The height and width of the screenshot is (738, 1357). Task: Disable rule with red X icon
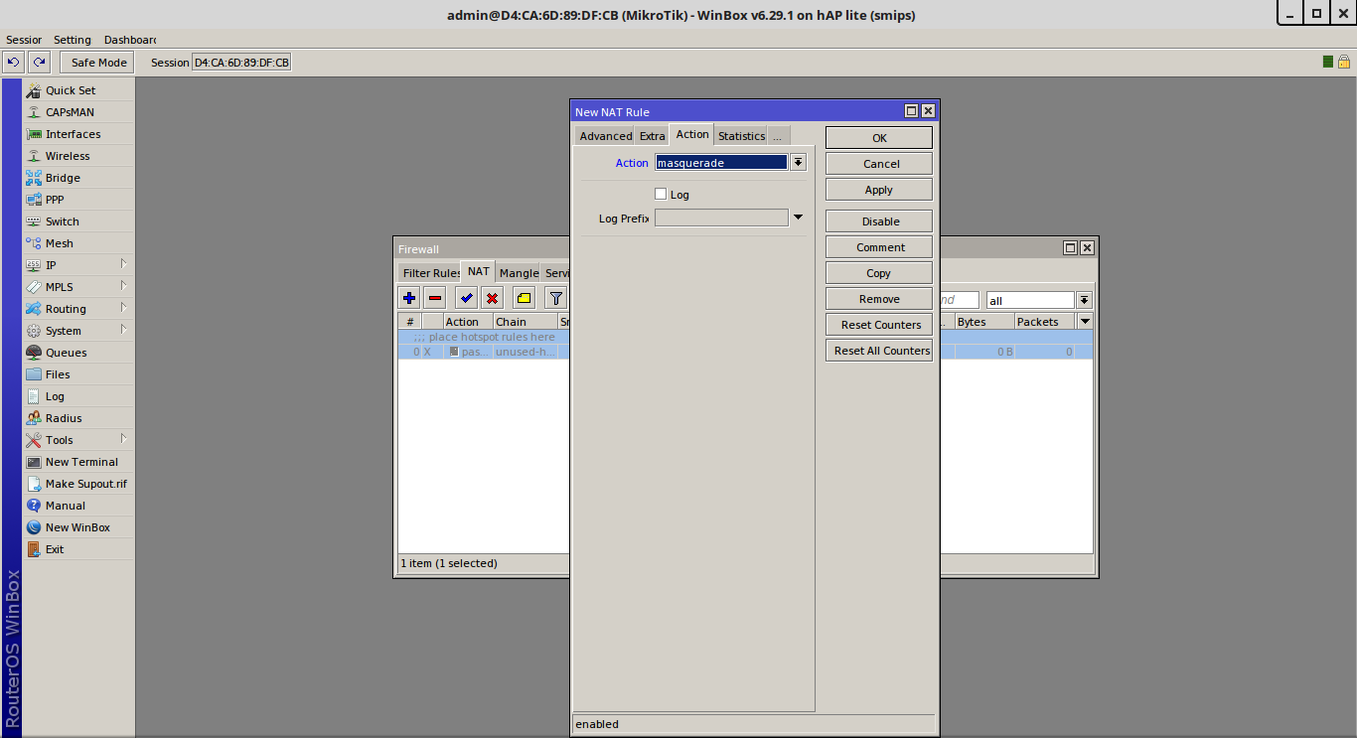pos(492,298)
